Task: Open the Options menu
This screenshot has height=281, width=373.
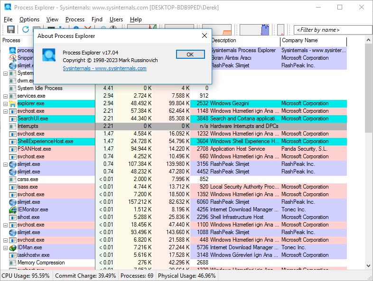Action: [29, 19]
